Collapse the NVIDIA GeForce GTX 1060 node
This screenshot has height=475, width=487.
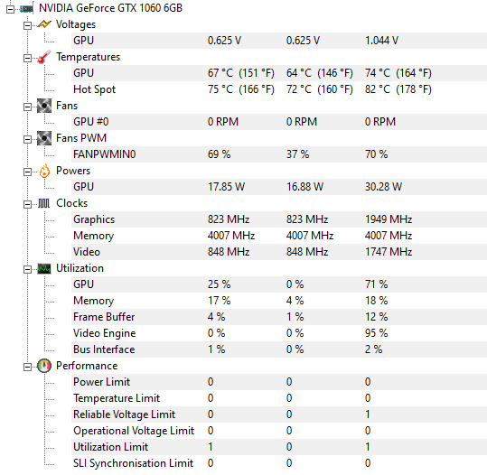point(10,10)
